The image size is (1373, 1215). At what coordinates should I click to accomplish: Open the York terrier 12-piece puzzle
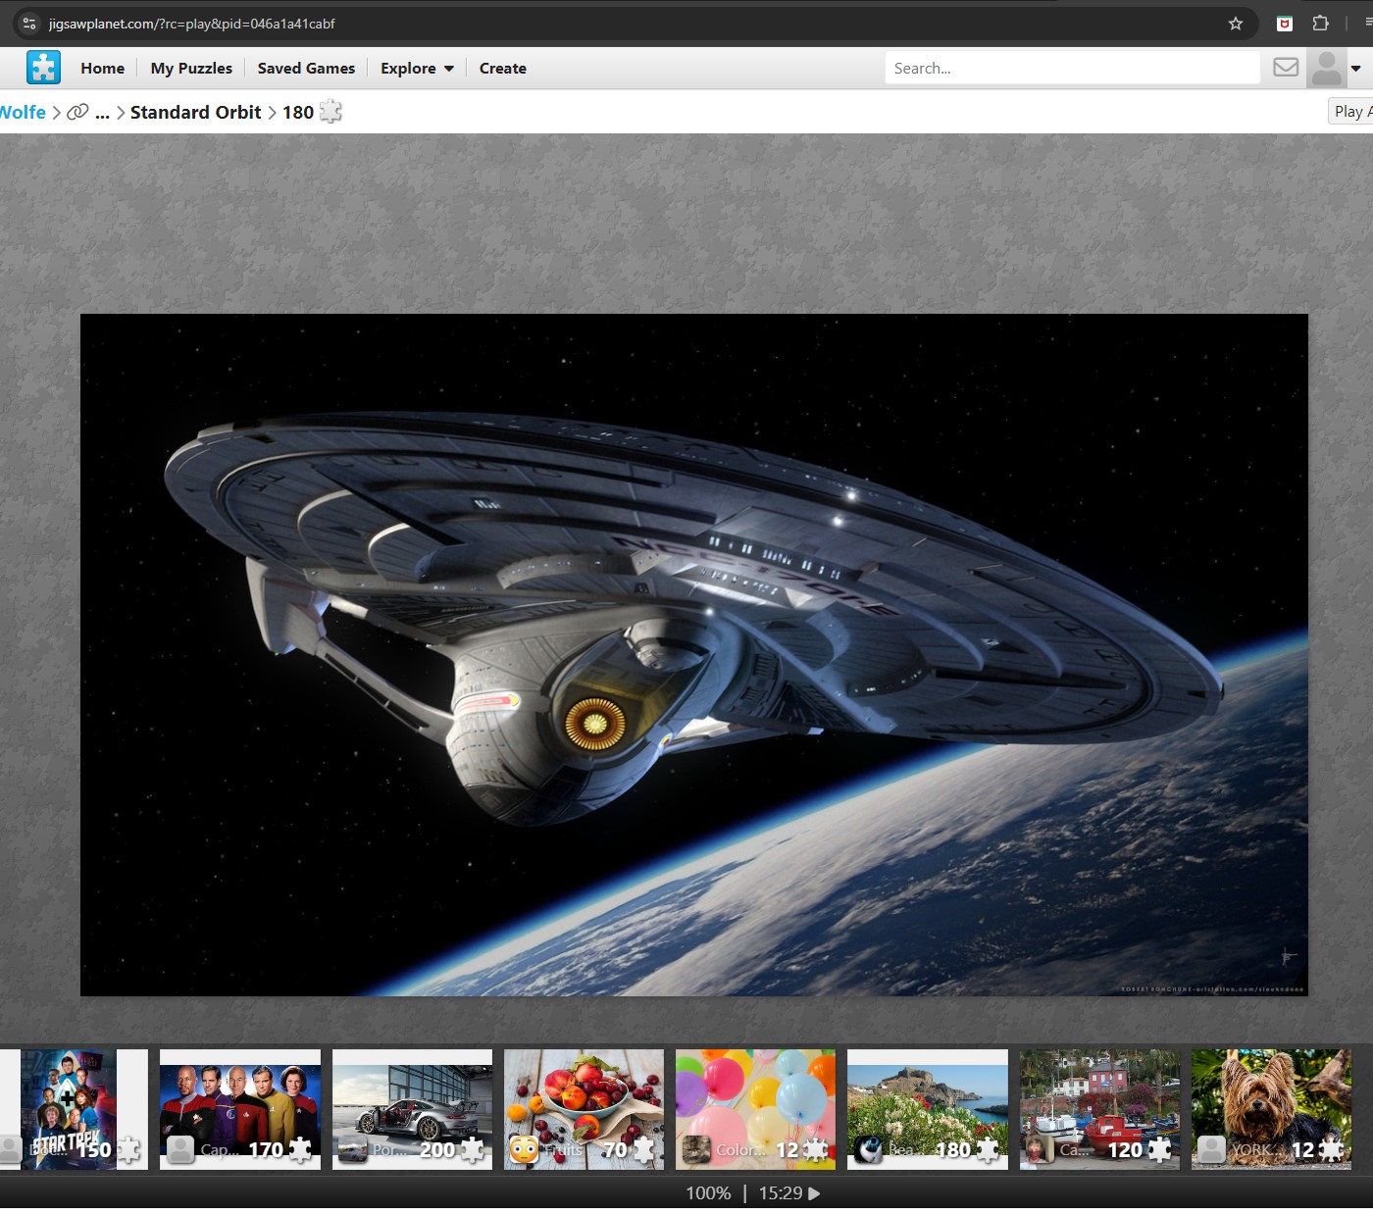(1271, 1109)
